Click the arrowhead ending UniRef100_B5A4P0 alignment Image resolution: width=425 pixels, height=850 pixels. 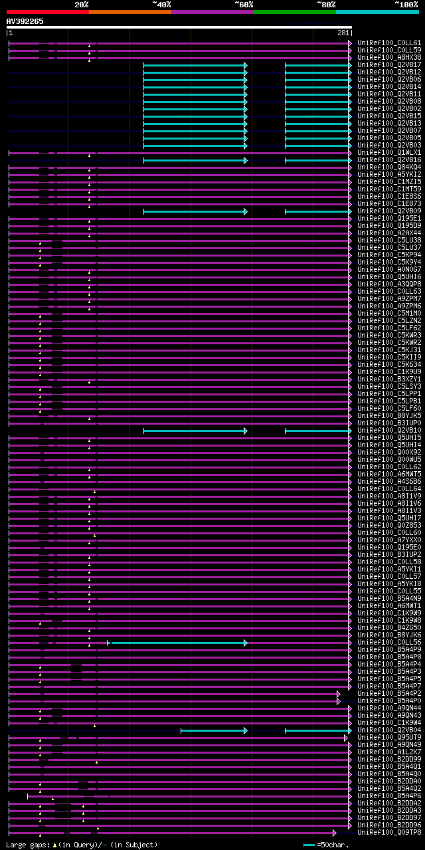(x=339, y=700)
